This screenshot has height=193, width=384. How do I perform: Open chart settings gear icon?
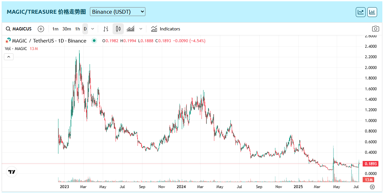372,187
